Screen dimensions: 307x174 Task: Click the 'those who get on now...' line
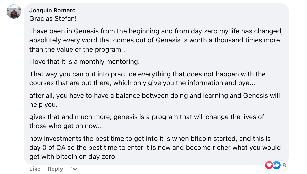point(66,126)
